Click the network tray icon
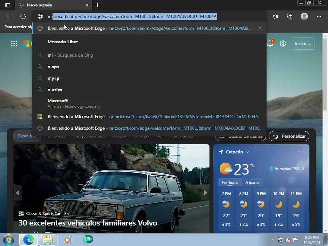Viewport: 328px width, 246px height. 280,240
